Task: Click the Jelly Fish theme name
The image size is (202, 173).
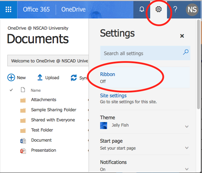Action: (120, 125)
